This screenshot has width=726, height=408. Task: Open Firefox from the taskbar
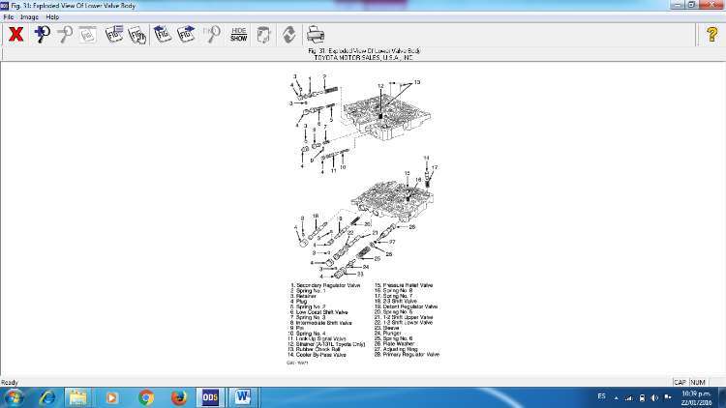[x=177, y=396]
